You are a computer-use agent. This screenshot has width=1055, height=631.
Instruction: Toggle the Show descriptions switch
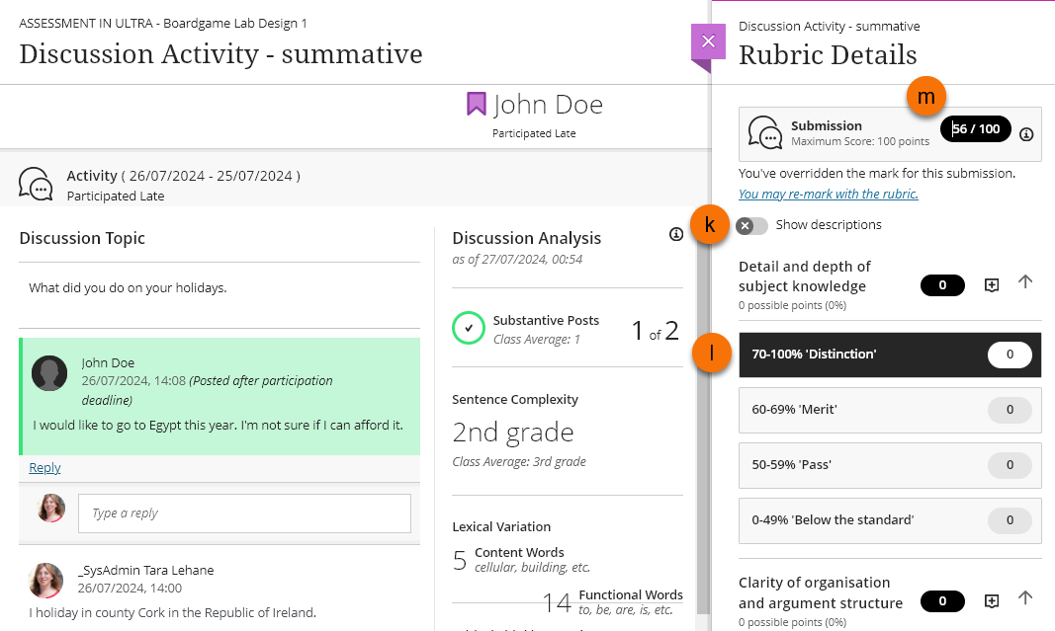(x=751, y=225)
